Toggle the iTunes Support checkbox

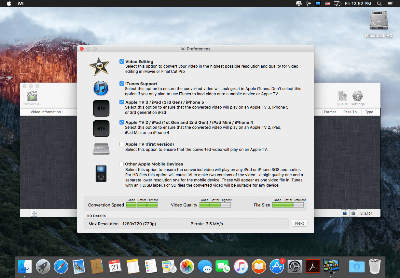[x=122, y=84]
